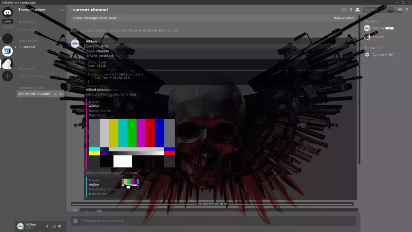Image resolution: width=412 pixels, height=232 pixels.
Task: Open pinned messages icon
Action: coord(350,9)
